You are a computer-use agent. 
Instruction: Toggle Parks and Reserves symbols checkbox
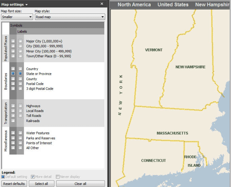point(13,138)
